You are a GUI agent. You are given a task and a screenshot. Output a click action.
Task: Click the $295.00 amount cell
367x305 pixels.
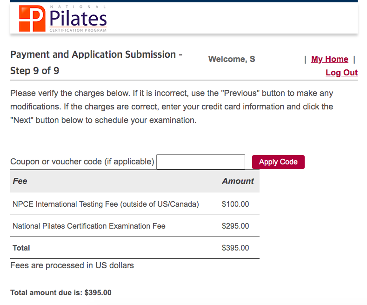tap(235, 226)
